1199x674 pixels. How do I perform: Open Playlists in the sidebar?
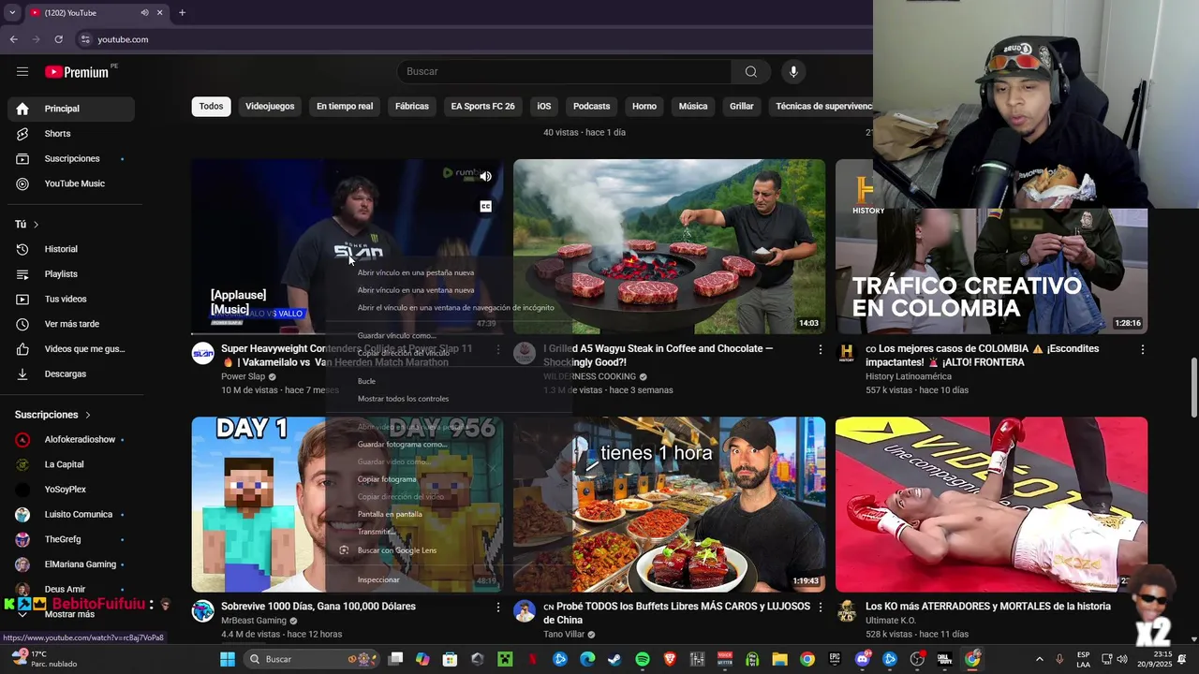tap(71, 274)
